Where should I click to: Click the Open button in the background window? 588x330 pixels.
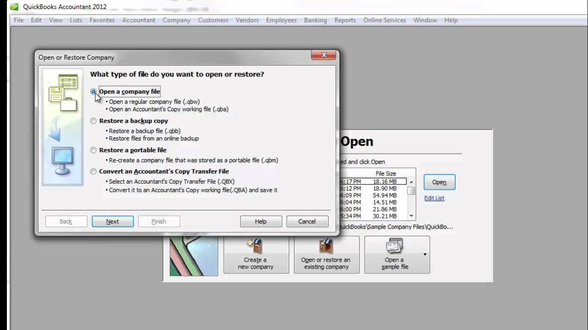(x=439, y=182)
